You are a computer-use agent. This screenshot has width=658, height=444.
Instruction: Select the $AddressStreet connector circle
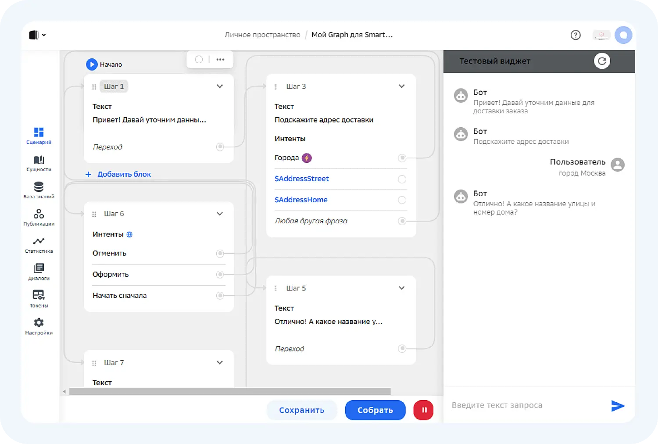[402, 179]
